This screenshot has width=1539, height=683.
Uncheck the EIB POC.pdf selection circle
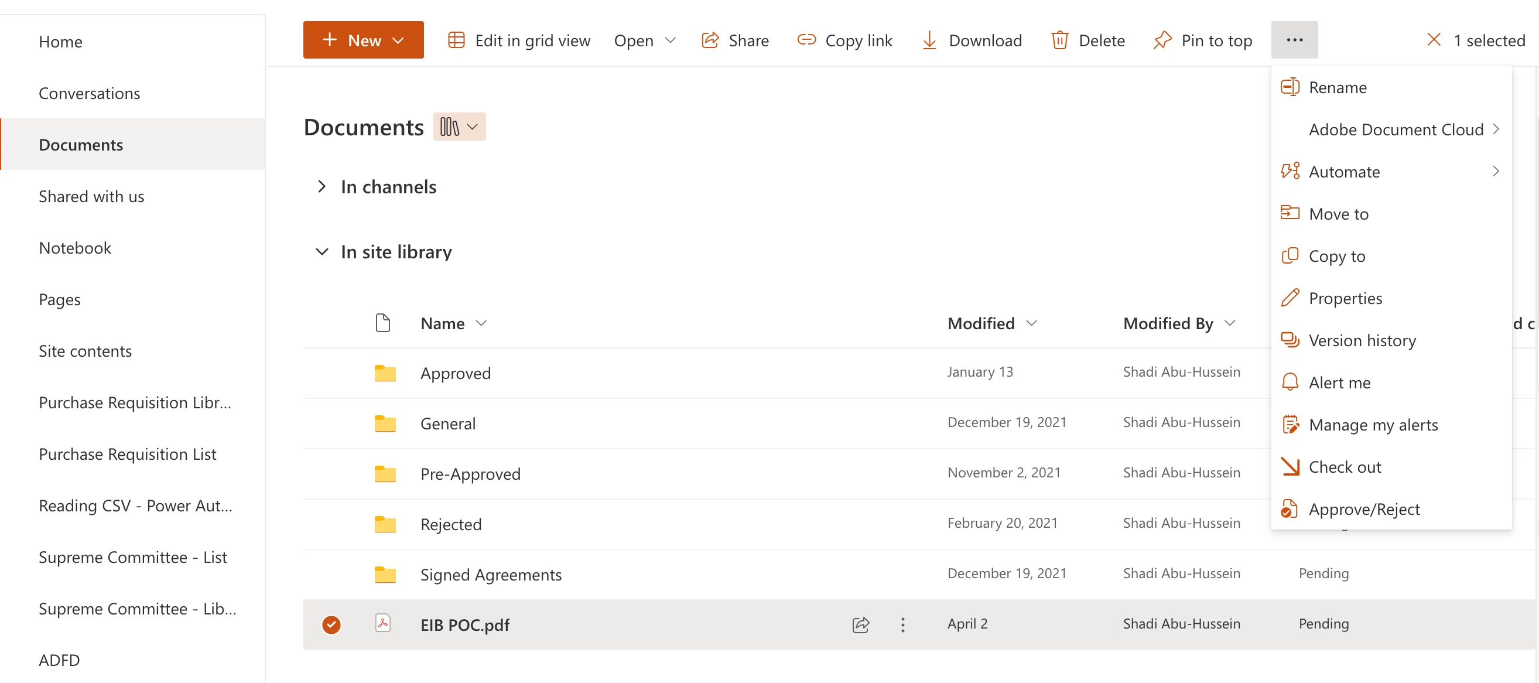point(331,624)
